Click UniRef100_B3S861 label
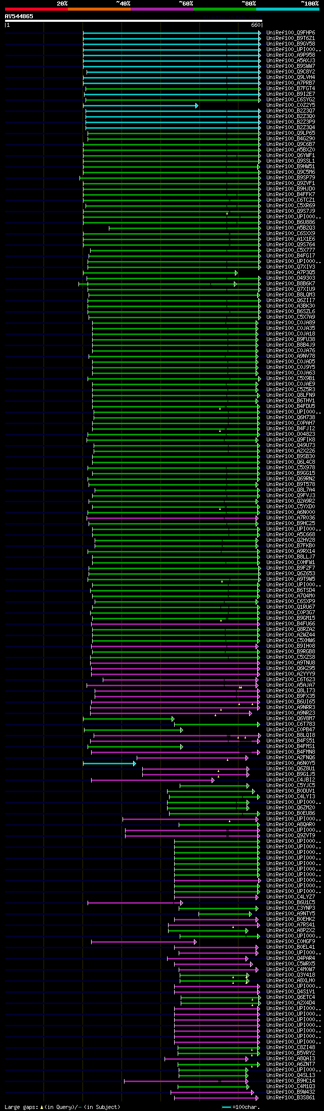The image size is (324, 1111). tap(291, 1098)
